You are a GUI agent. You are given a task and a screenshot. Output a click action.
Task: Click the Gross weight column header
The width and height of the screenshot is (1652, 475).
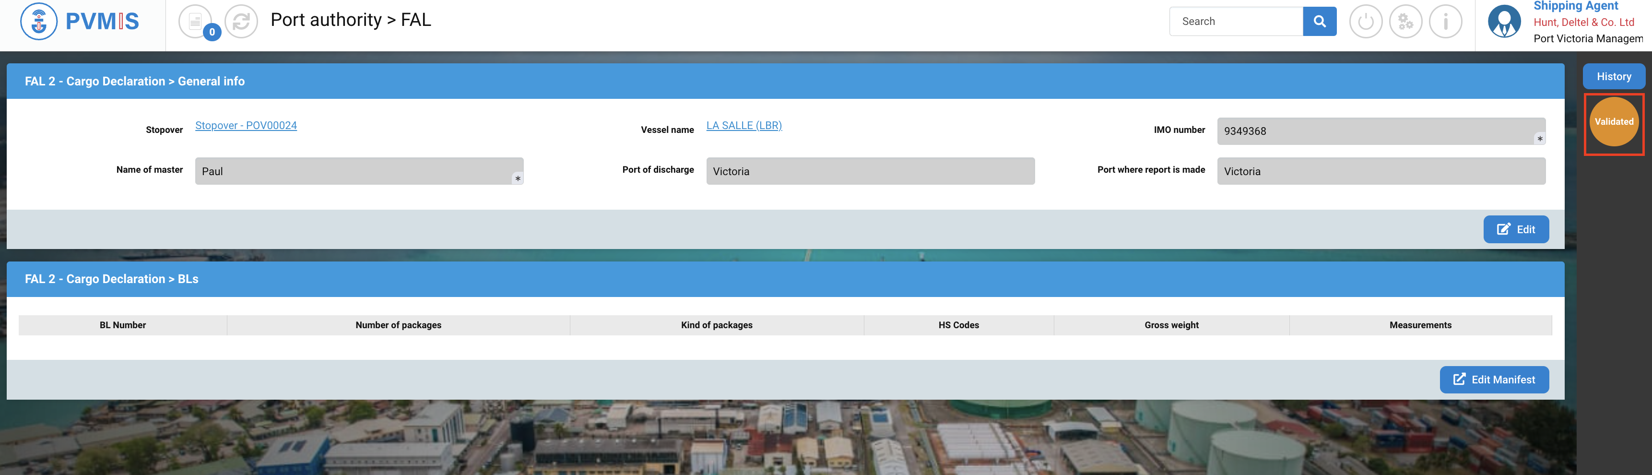tap(1171, 325)
